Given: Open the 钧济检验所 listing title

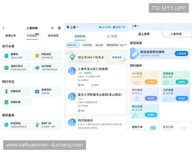Looking at the screenshot, I should point(85,120).
